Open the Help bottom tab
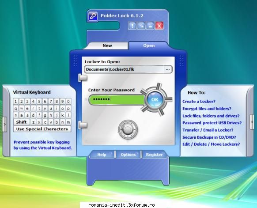 [x=102, y=155]
